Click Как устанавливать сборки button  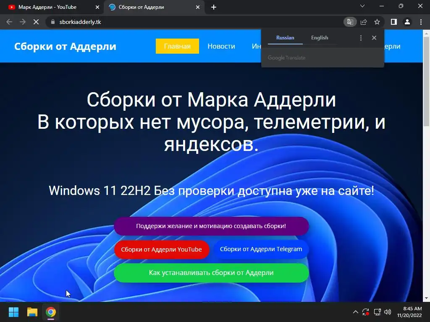pos(211,273)
